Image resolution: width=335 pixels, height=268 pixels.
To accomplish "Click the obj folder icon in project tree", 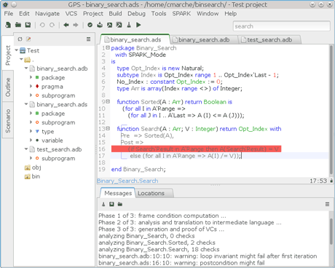I will 27,167.
